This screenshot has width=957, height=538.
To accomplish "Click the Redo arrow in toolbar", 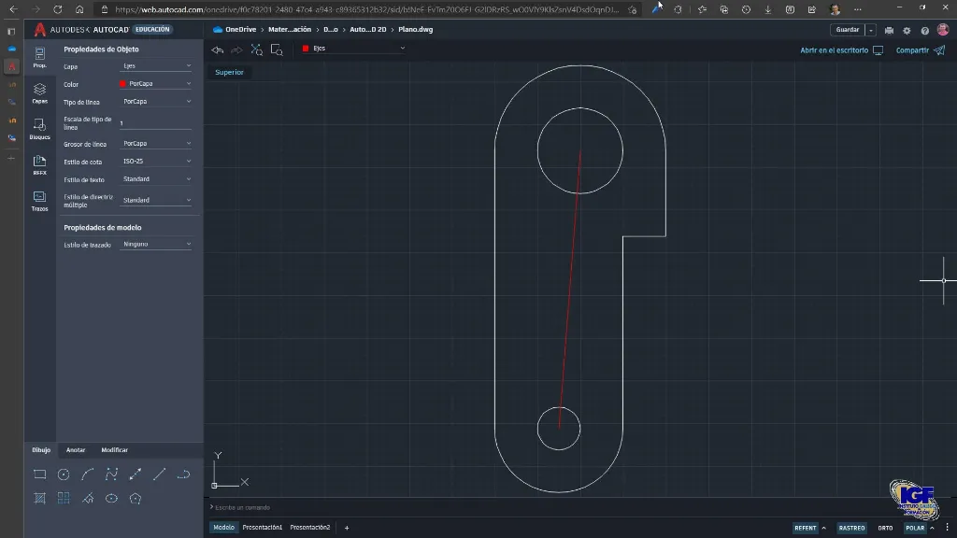I will tap(236, 50).
